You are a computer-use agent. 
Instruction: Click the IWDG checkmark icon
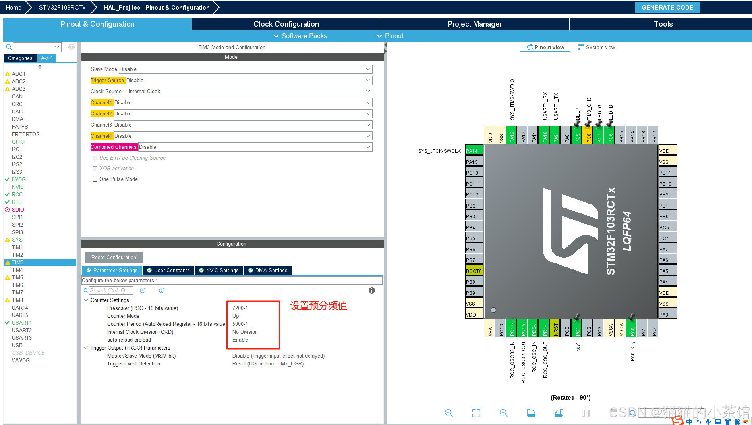(7, 179)
